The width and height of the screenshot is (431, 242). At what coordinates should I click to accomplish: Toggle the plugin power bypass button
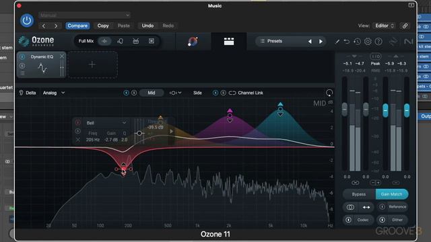(27, 21)
